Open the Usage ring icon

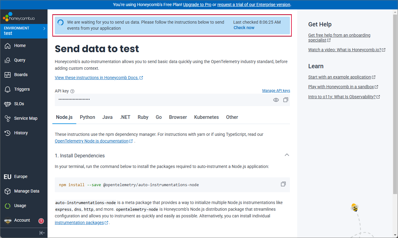[8, 206]
